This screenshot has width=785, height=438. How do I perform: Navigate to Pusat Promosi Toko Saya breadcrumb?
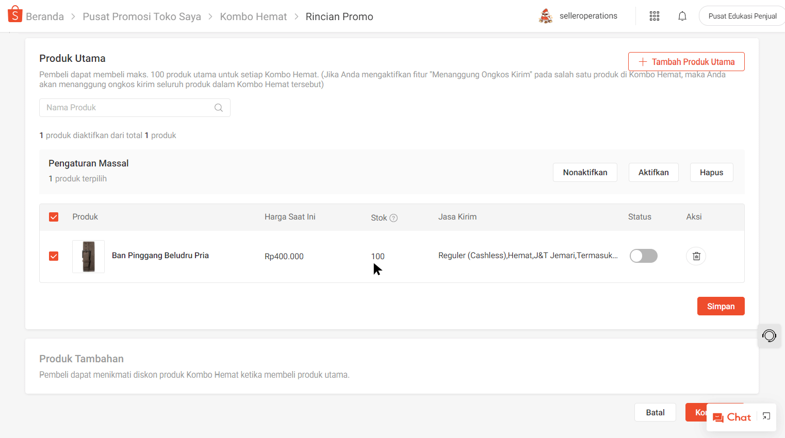point(142,16)
